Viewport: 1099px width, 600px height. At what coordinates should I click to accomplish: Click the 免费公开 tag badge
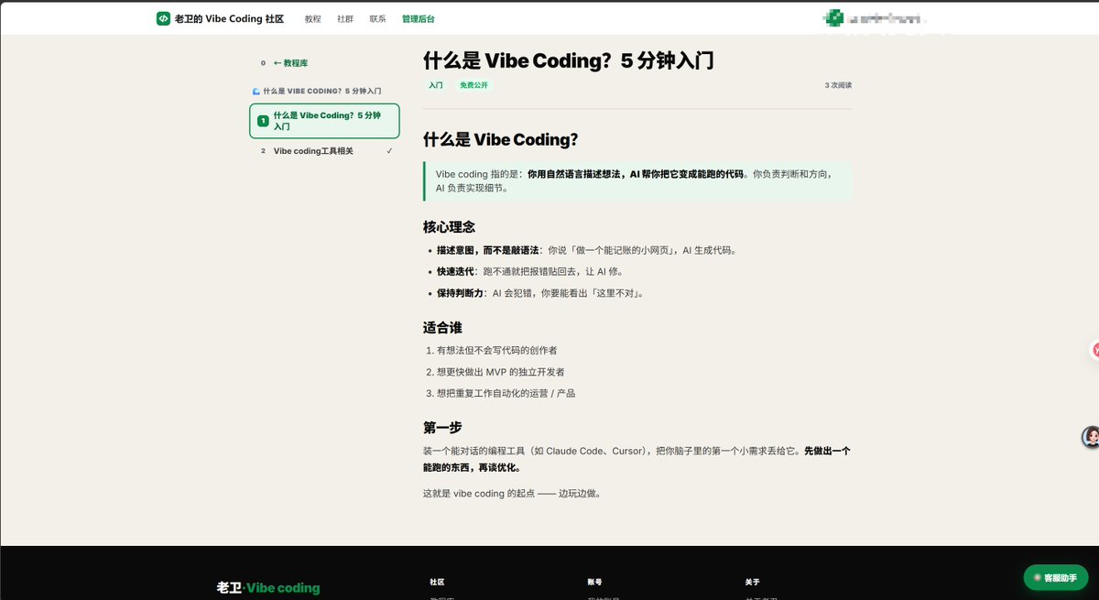473,85
